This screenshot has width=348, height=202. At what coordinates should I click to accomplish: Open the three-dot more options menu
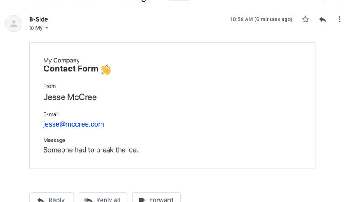coord(339,19)
